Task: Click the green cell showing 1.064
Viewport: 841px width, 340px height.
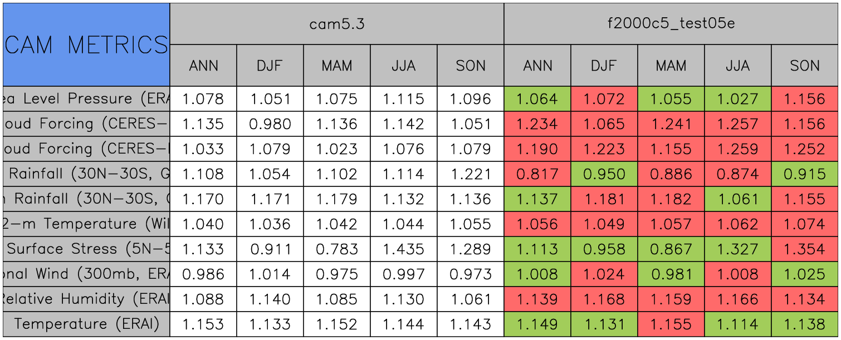Action: point(537,99)
